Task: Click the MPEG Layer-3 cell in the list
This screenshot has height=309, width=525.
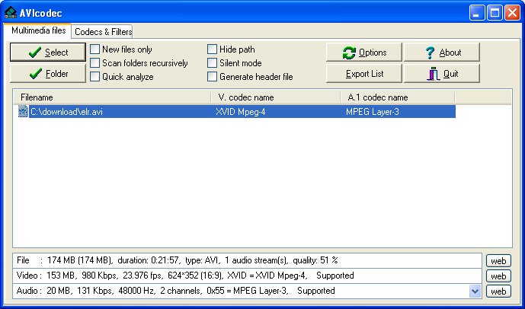Action: tap(373, 112)
